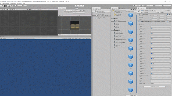
Task: Open the script component preset icon
Action: tap(169, 22)
